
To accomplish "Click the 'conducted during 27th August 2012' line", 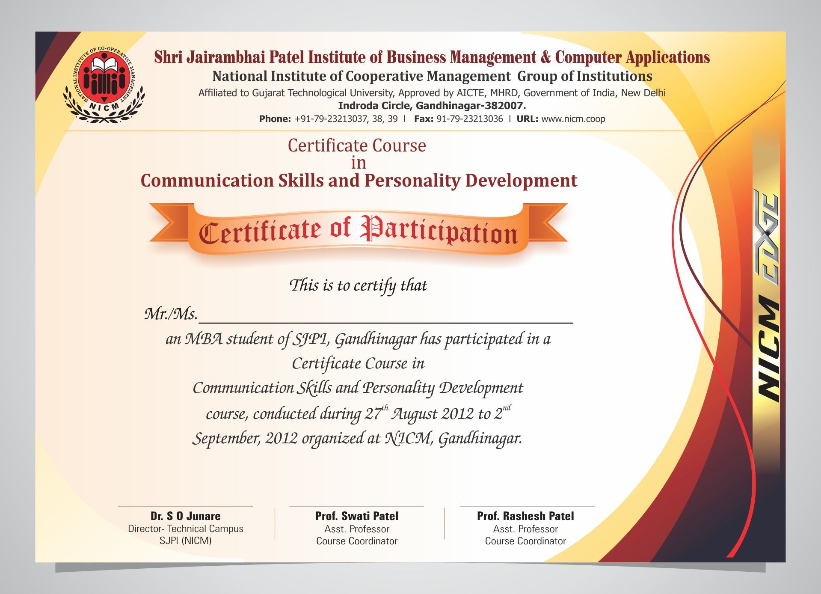I will point(358,413).
